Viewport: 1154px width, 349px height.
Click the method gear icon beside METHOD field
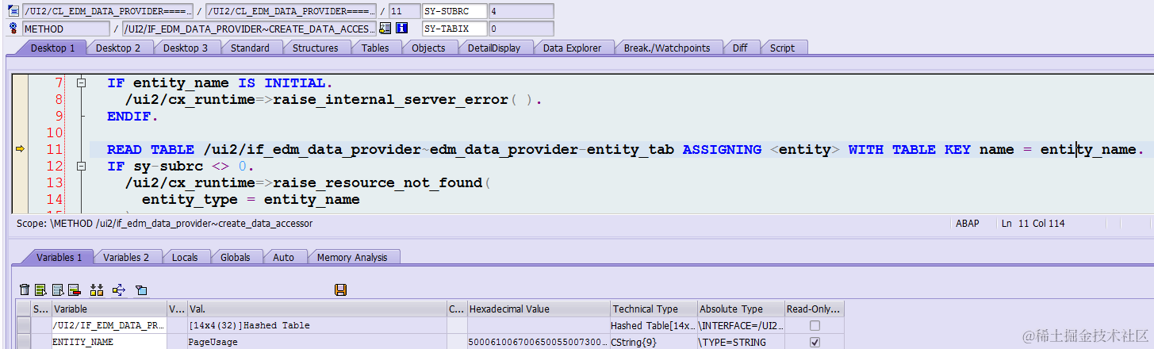click(13, 29)
